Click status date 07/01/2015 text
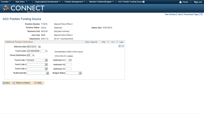Screen dimensions: 204x114 [107, 28]
